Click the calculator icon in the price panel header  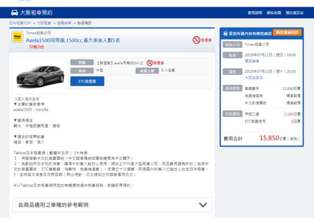(226, 33)
